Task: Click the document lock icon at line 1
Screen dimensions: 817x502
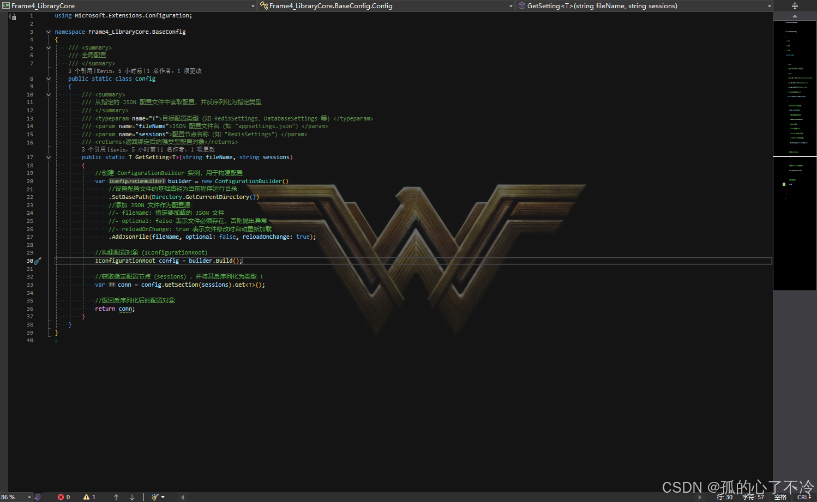Action: [13, 17]
